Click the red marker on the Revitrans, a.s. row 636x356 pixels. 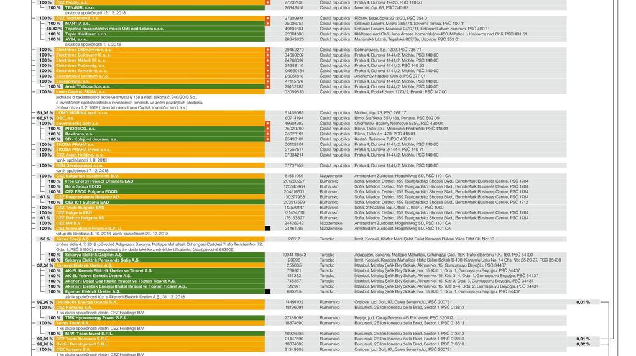tap(268, 134)
